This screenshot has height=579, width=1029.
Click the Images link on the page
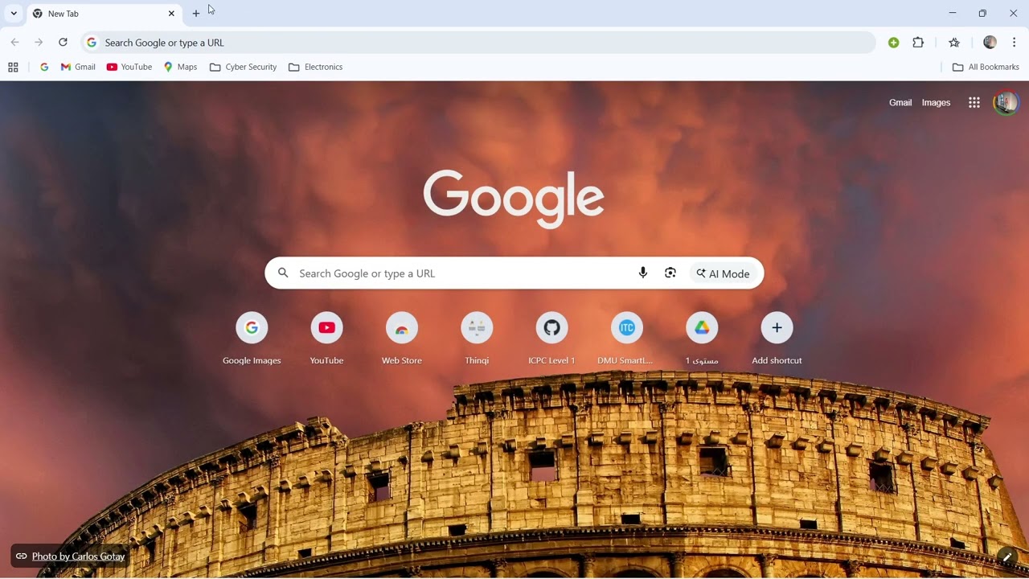click(936, 103)
